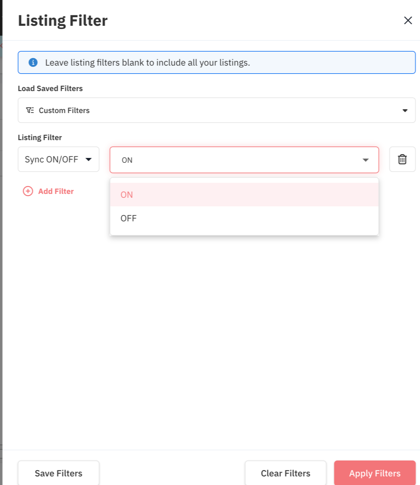Viewport: 420px width, 485px height.
Task: Click the Sync ON/OFF filter type text
Action: pos(51,159)
